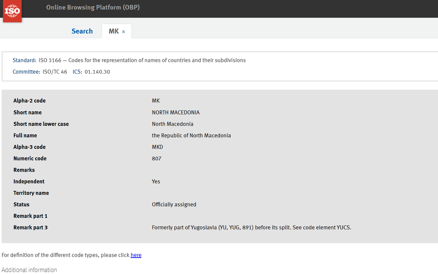Select the short name NORTH MACEDONIA
The width and height of the screenshot is (438, 274).
[176, 112]
